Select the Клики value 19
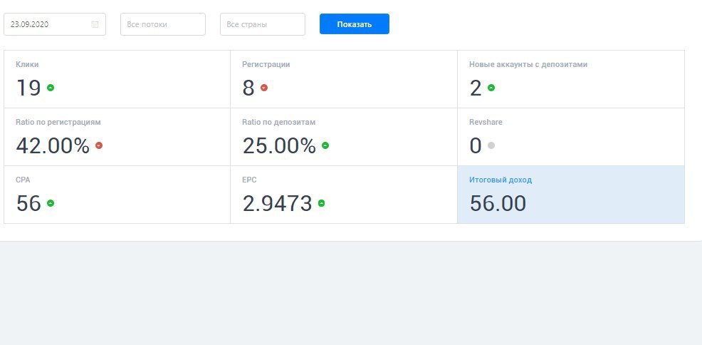This screenshot has width=702, height=345. (x=28, y=88)
